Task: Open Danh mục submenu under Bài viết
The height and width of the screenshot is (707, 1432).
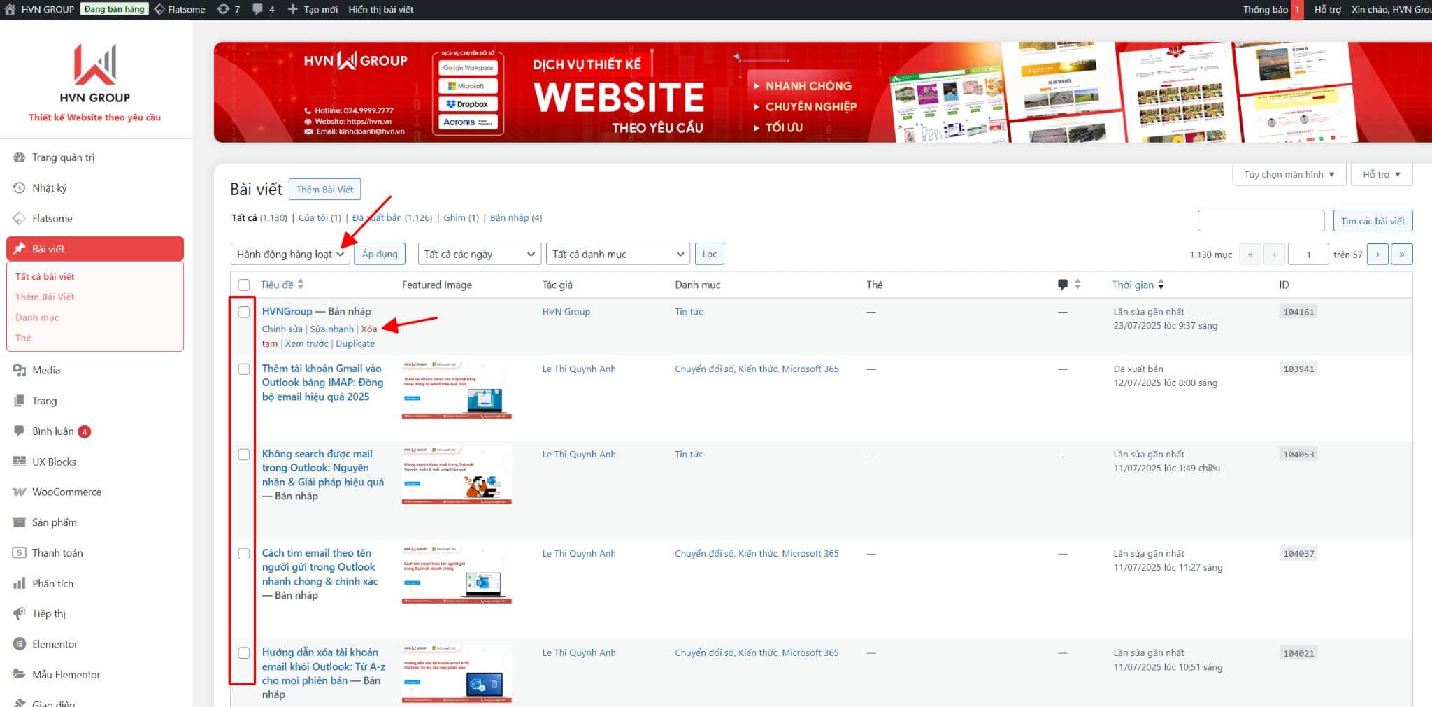Action: (x=37, y=317)
